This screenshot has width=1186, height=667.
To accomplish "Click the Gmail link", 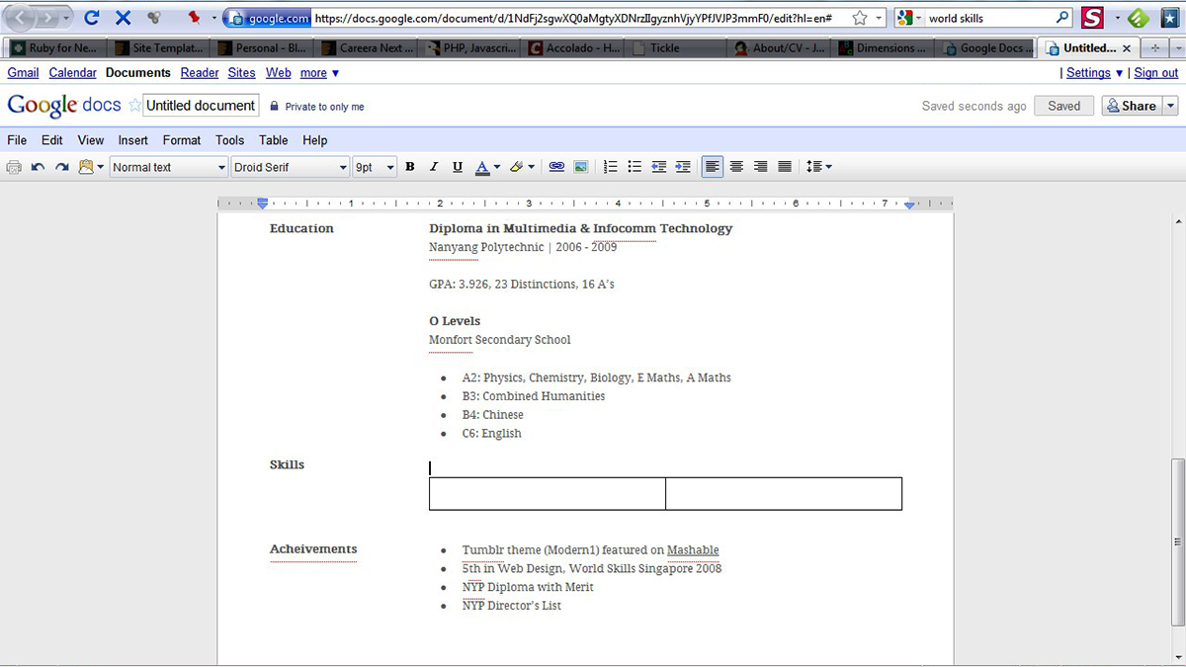I will tap(23, 72).
